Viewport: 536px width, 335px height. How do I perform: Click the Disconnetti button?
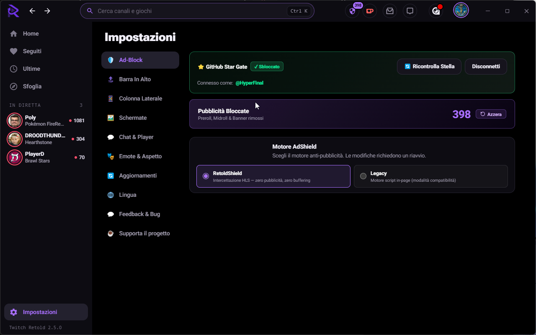486,67
